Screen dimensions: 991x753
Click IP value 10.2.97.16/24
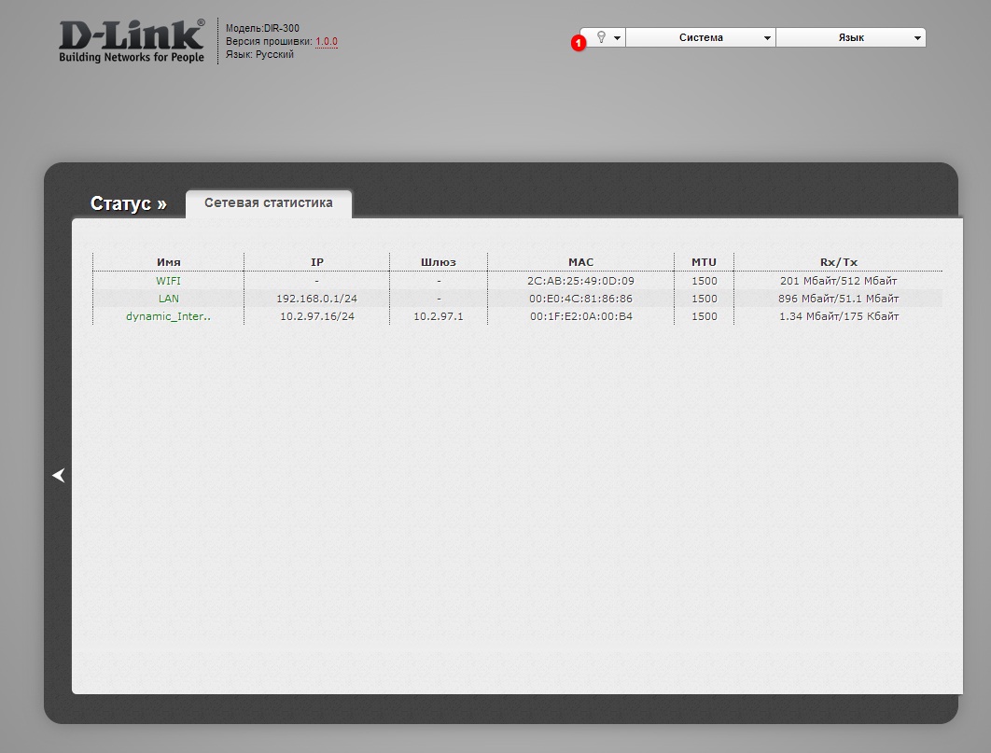(x=317, y=316)
